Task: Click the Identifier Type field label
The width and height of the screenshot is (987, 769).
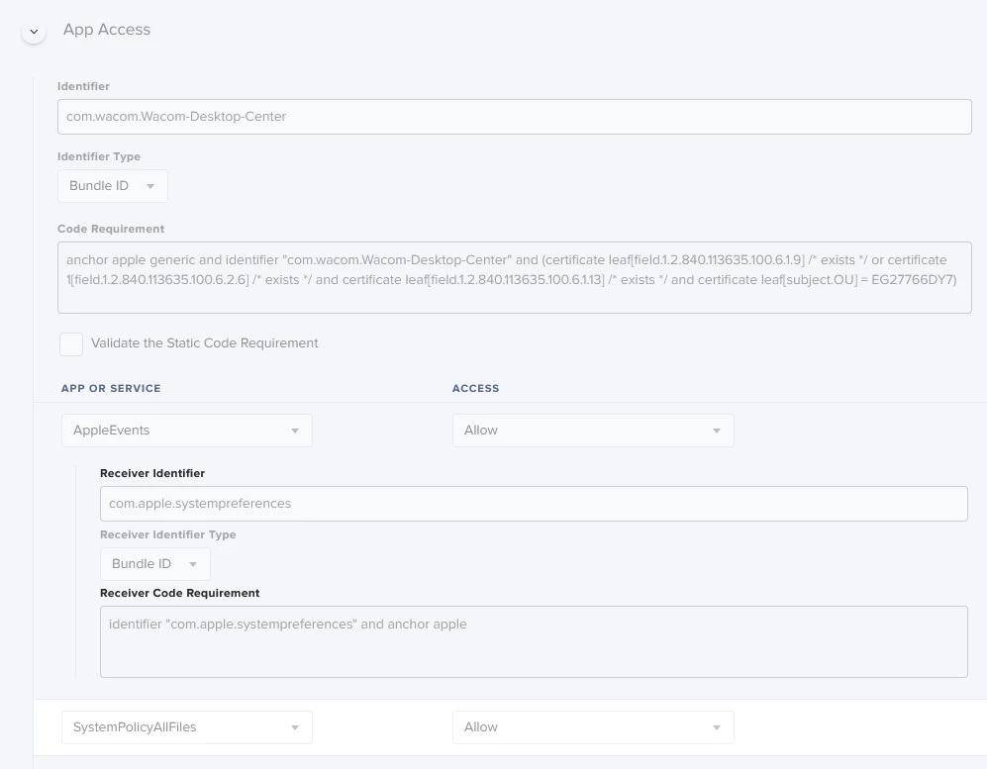Action: pos(99,156)
